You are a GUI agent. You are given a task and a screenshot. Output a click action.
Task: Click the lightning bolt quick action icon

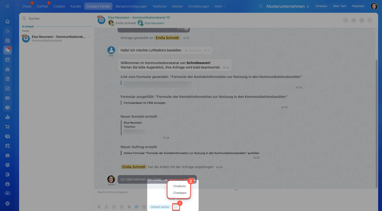click(144, 207)
